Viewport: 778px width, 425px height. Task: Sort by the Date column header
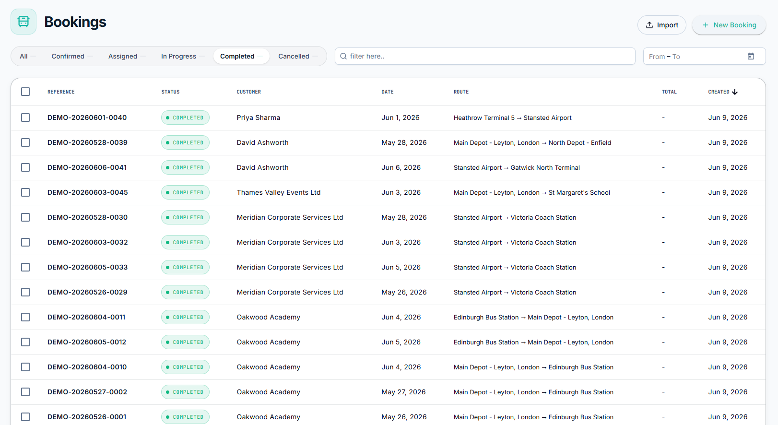[387, 92]
